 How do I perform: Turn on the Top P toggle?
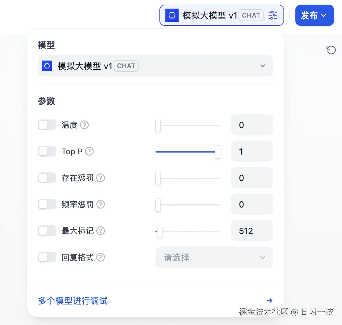(x=47, y=152)
